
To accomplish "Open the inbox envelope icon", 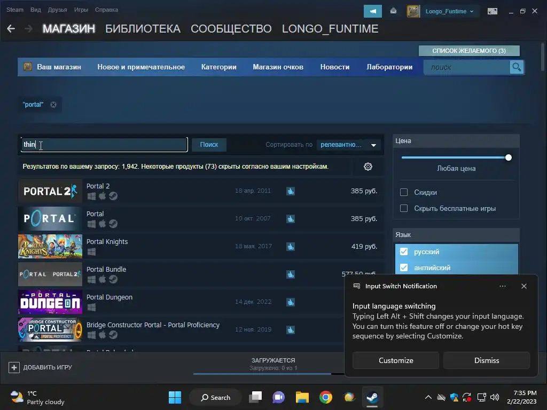I will [x=393, y=11].
